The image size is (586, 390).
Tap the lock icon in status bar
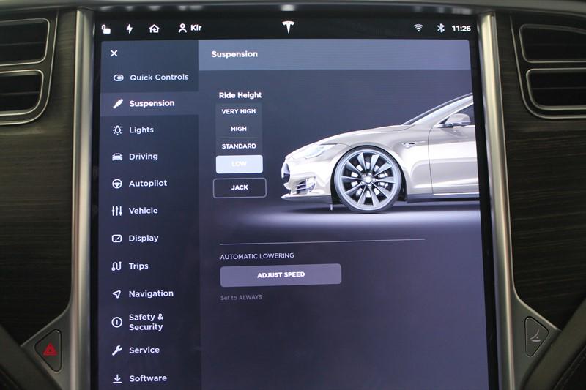(106, 29)
